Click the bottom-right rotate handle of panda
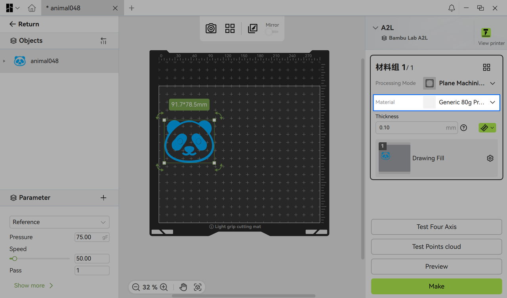The height and width of the screenshot is (298, 507). (x=219, y=167)
